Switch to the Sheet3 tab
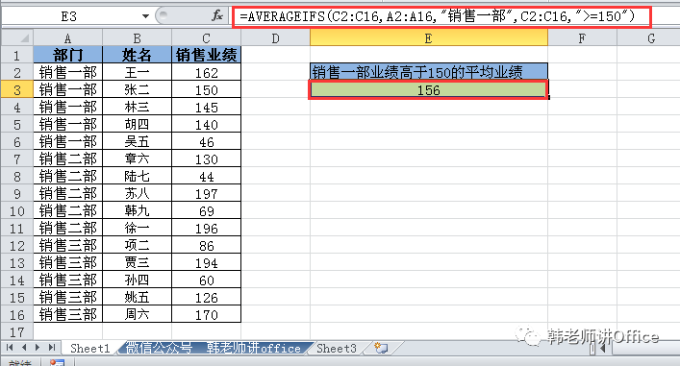Image resolution: width=680 pixels, height=366 pixels. coord(337,348)
